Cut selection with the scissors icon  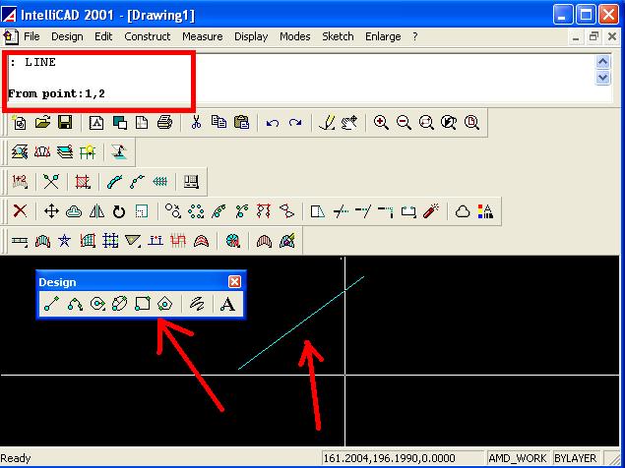(x=196, y=122)
